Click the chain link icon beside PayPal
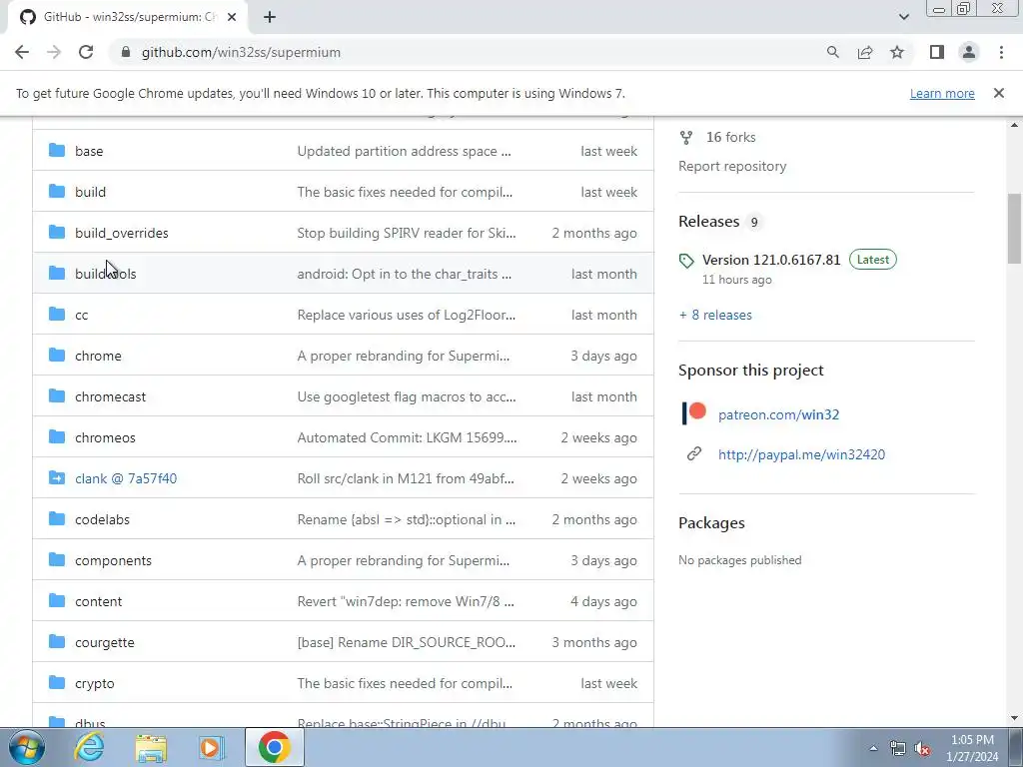The height and width of the screenshot is (767, 1023). click(694, 454)
